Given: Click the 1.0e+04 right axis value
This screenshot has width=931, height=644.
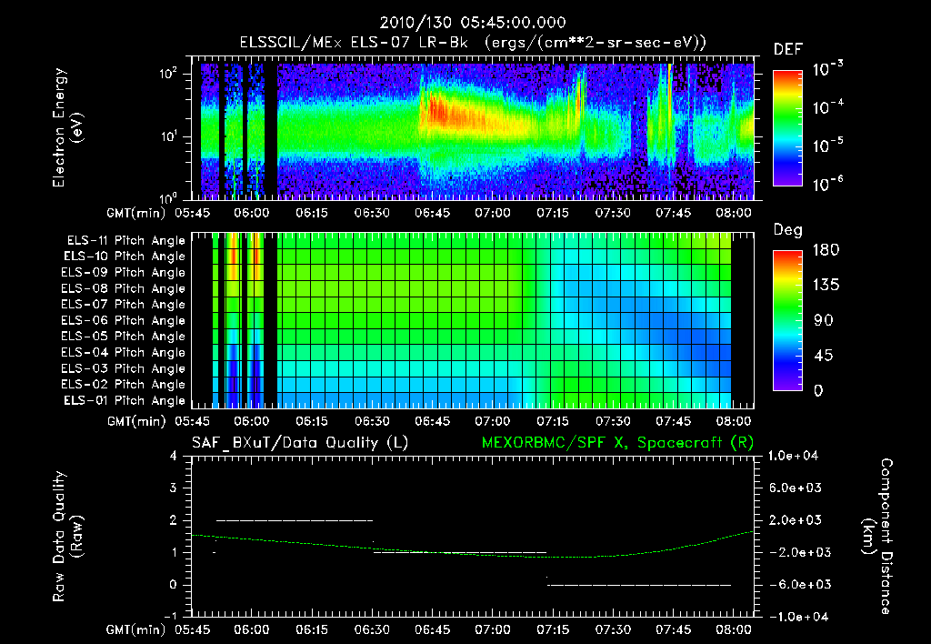Looking at the screenshot, I should tap(793, 456).
